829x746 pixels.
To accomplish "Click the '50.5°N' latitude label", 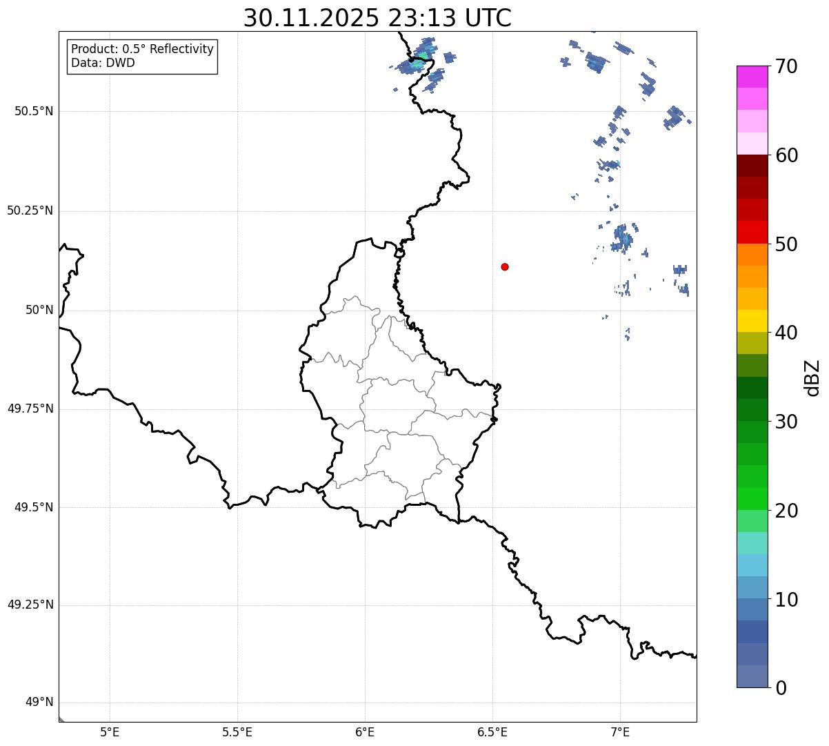I will pyautogui.click(x=34, y=111).
